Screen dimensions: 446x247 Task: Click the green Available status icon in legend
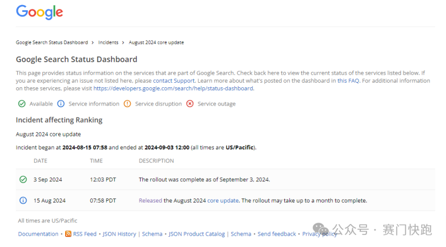(x=22, y=104)
